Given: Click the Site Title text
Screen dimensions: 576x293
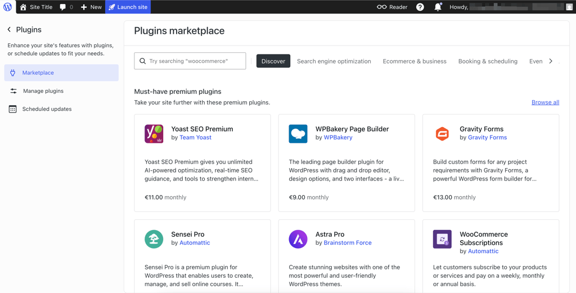Looking at the screenshot, I should [x=41, y=7].
